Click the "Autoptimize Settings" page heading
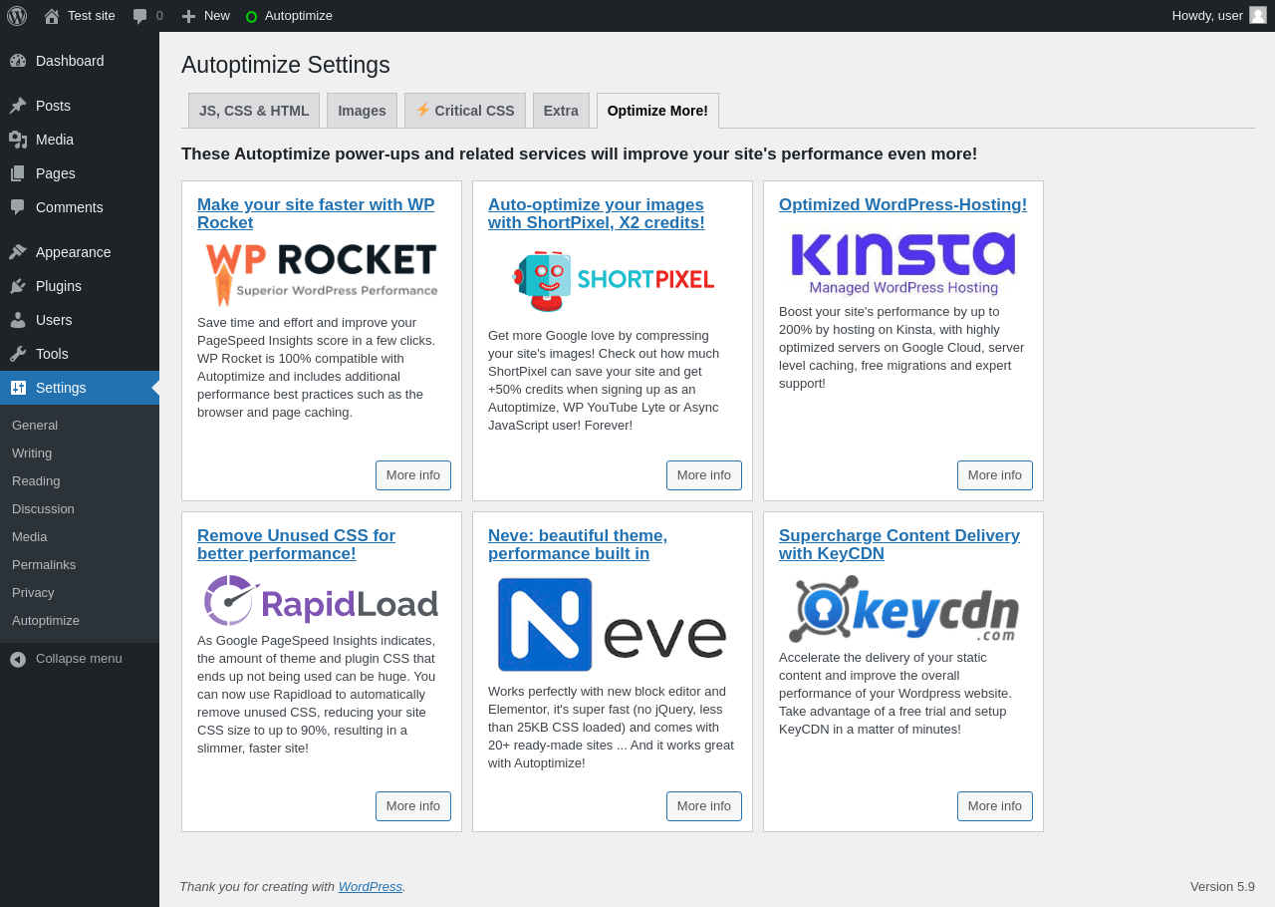Image resolution: width=1275 pixels, height=907 pixels. coord(286,65)
